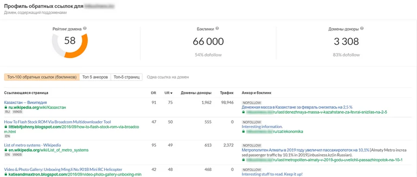Toggle Одна ссылка на домен option

point(168,77)
